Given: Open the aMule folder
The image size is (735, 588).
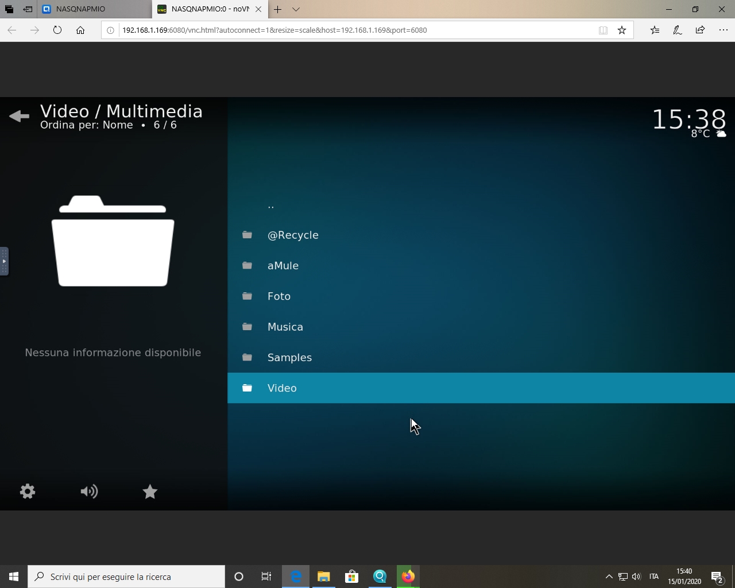Looking at the screenshot, I should [283, 266].
